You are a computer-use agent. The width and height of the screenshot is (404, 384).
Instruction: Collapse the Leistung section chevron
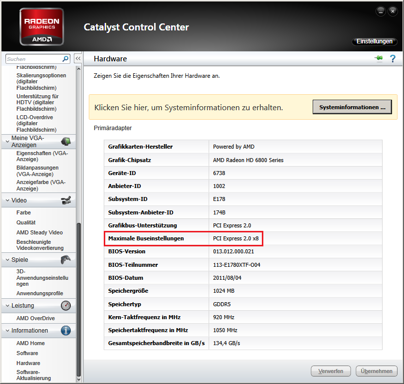7,305
